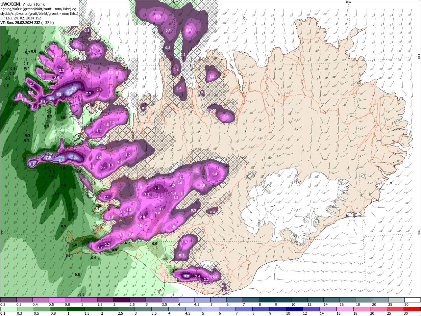Click the 2.3 value on the south coast
421x316 pixels.
pyautogui.click(x=207, y=279)
